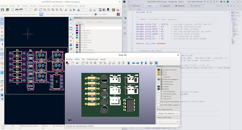The image size is (242, 130).
Task: Zoom in within 3D viewer toolbar
Action: coord(87,63)
